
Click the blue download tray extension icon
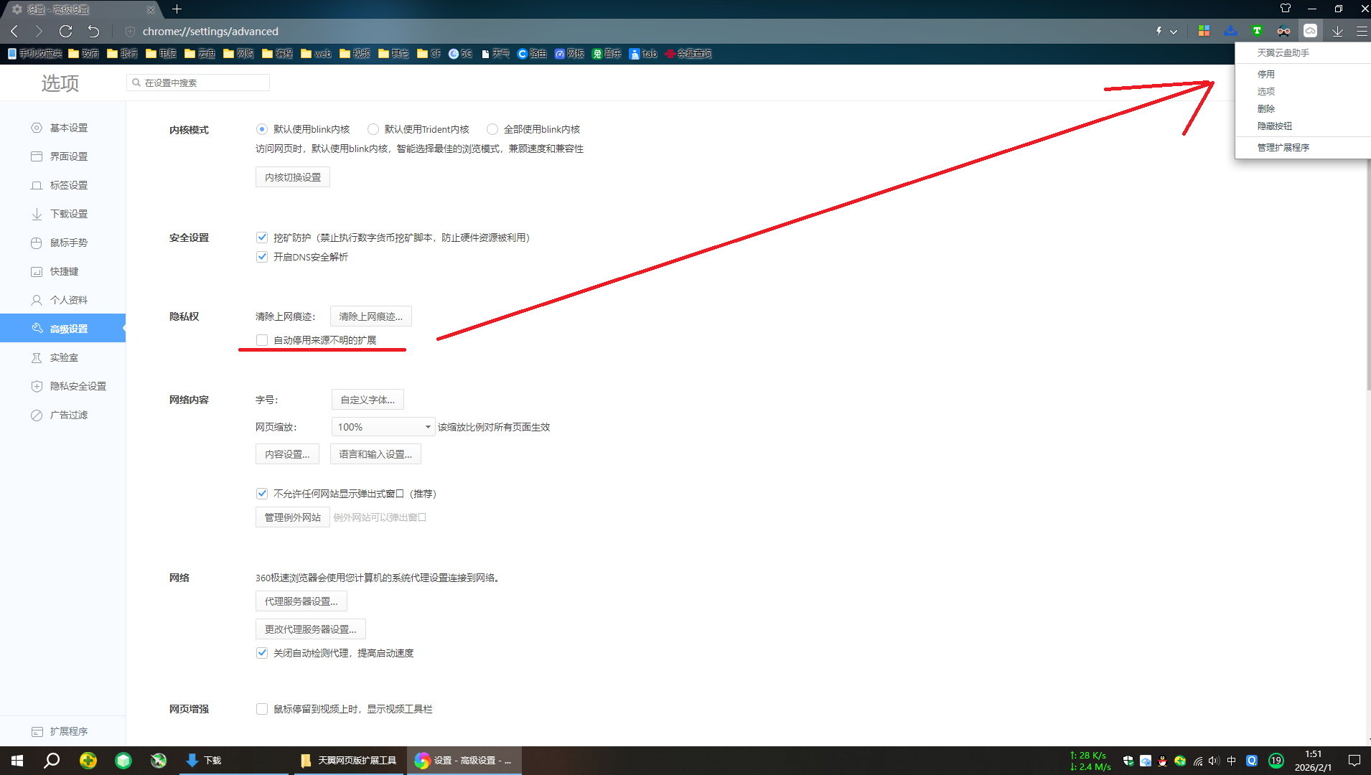click(1230, 31)
